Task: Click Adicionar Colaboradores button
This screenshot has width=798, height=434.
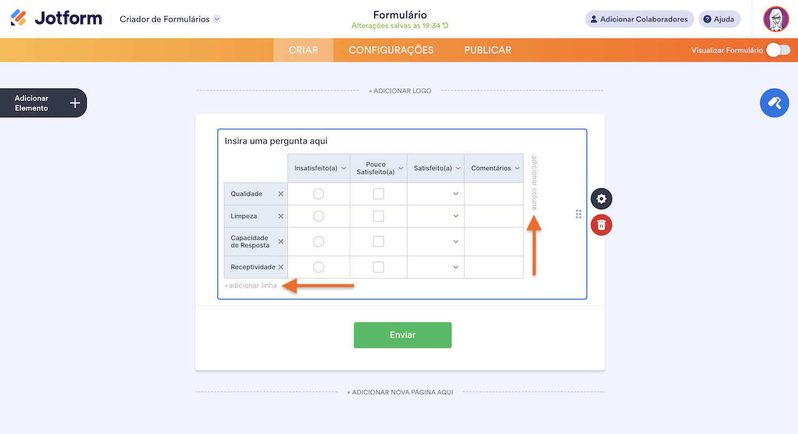Action: [639, 19]
